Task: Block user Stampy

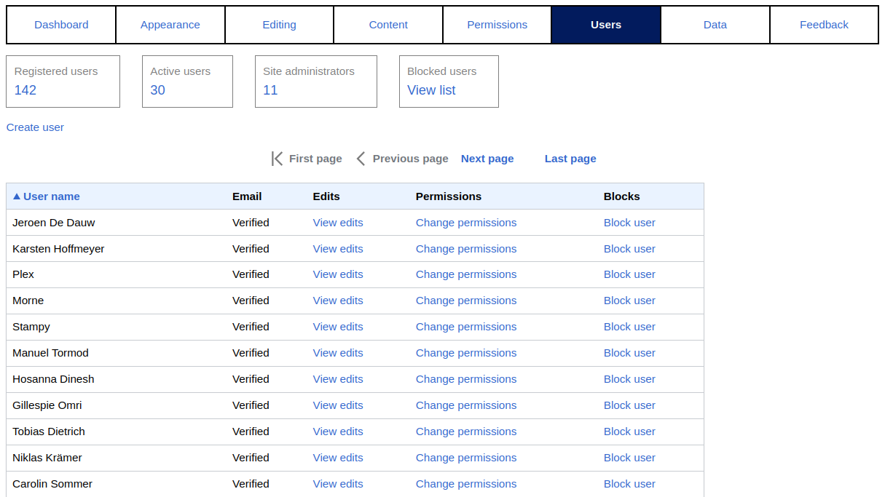Action: click(629, 327)
